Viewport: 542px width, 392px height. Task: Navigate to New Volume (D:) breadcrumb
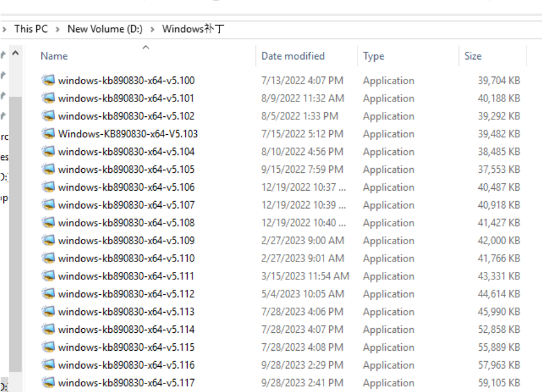tap(105, 29)
